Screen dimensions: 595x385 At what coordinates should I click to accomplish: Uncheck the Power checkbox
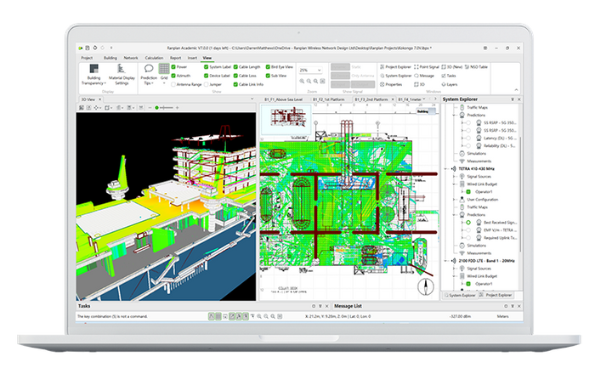[x=173, y=67]
